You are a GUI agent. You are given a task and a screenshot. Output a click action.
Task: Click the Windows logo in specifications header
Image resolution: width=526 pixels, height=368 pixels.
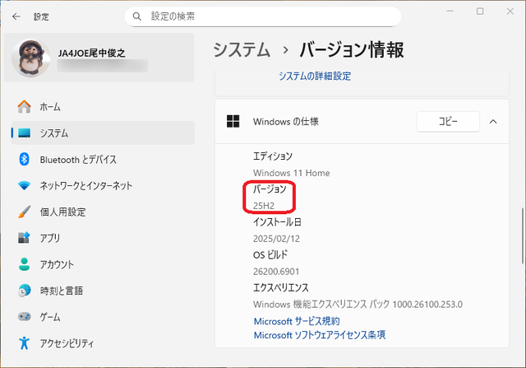tap(233, 121)
